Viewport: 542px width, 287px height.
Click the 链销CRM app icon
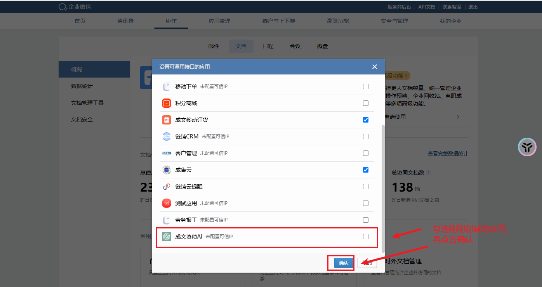(x=166, y=136)
